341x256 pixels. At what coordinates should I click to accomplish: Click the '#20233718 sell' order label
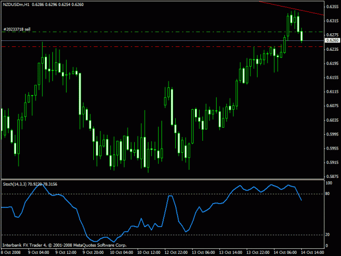pyautogui.click(x=17, y=29)
